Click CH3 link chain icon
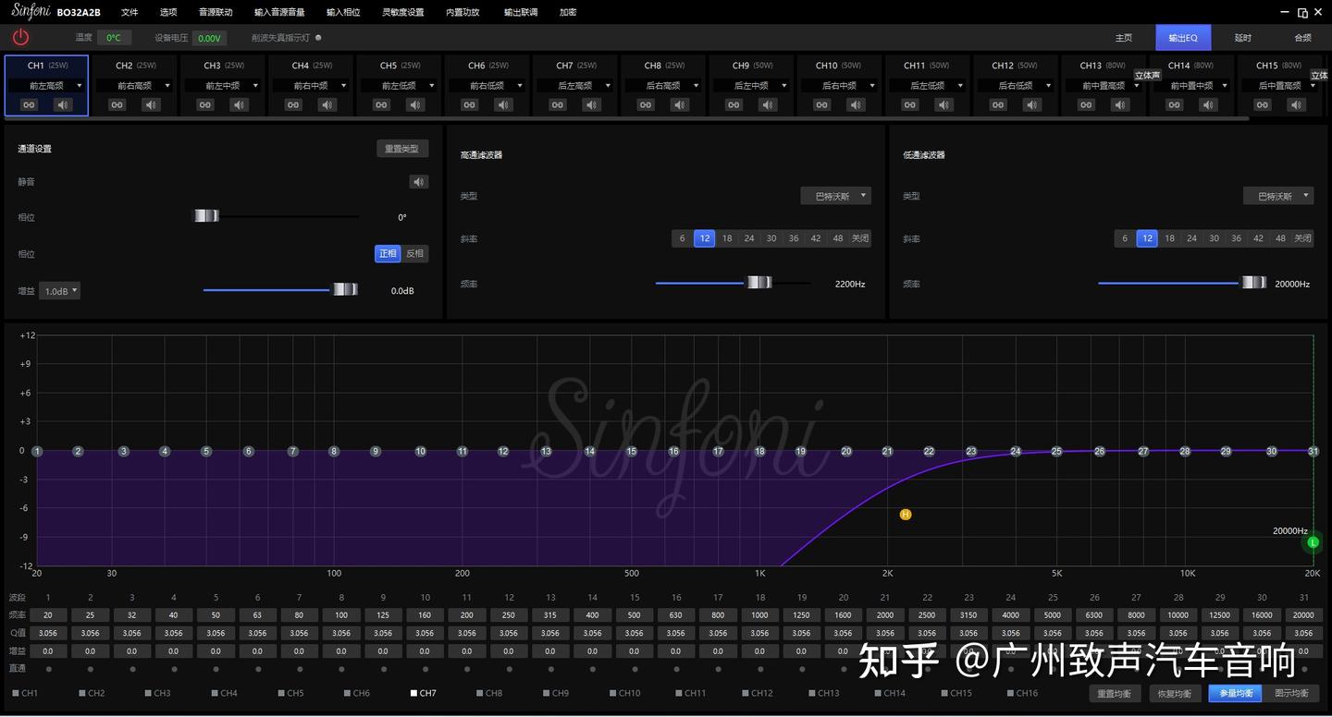 (205, 104)
